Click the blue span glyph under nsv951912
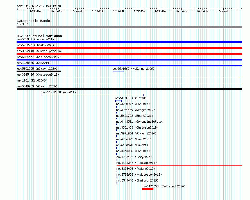 click(92, 95)
